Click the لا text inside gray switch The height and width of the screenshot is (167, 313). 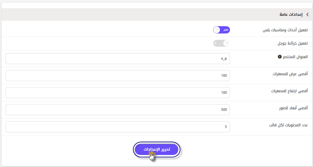(x=215, y=43)
